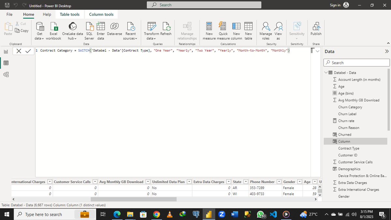Open the Phone Number column filter dropdown
This screenshot has width=391, height=220.
point(279,182)
